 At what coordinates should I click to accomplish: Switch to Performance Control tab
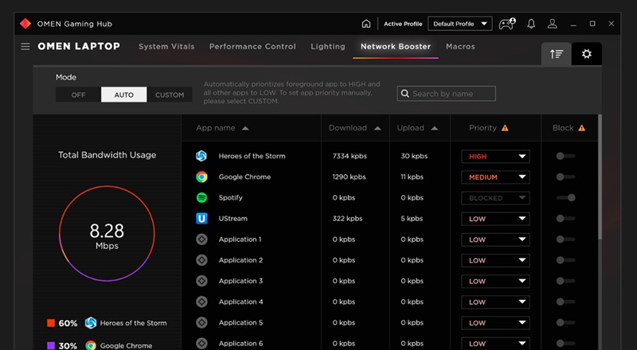[252, 47]
